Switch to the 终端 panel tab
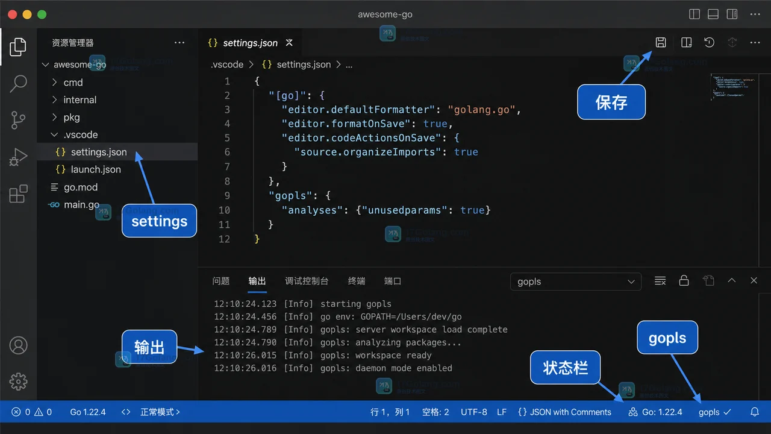The height and width of the screenshot is (434, 771). [x=357, y=281]
